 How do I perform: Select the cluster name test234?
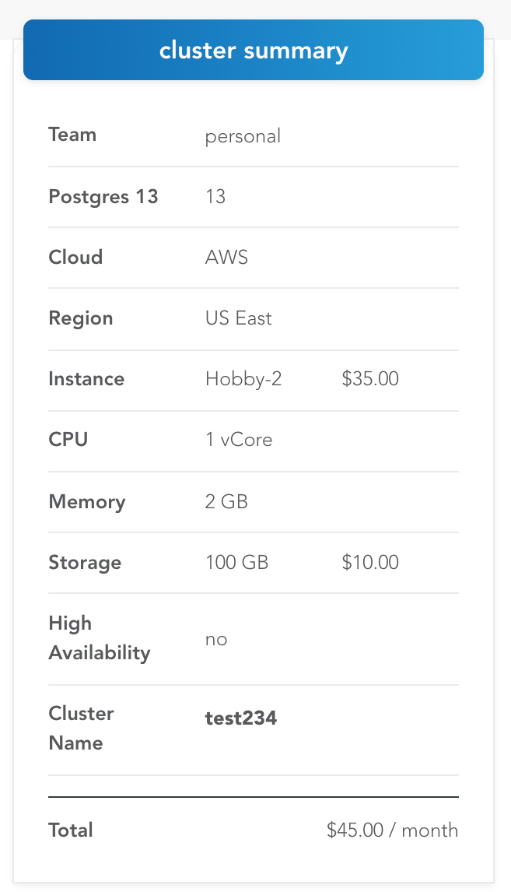[x=240, y=718]
